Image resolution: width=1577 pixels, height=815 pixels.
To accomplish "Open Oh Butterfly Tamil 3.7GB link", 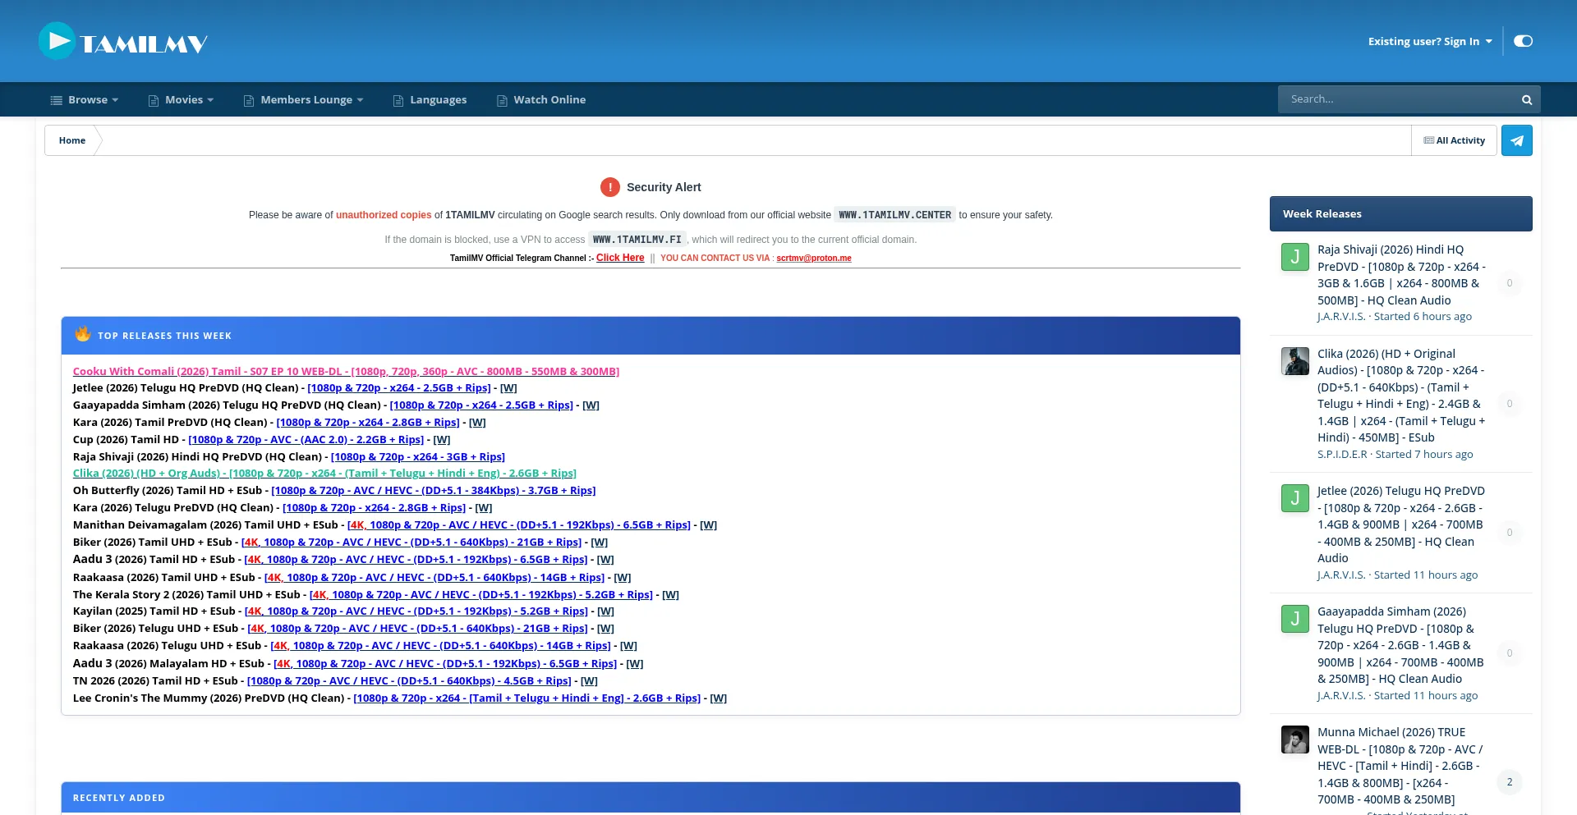I will point(434,491).
